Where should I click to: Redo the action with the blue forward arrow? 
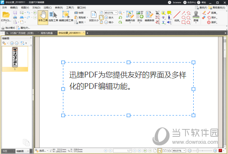[29, 18]
